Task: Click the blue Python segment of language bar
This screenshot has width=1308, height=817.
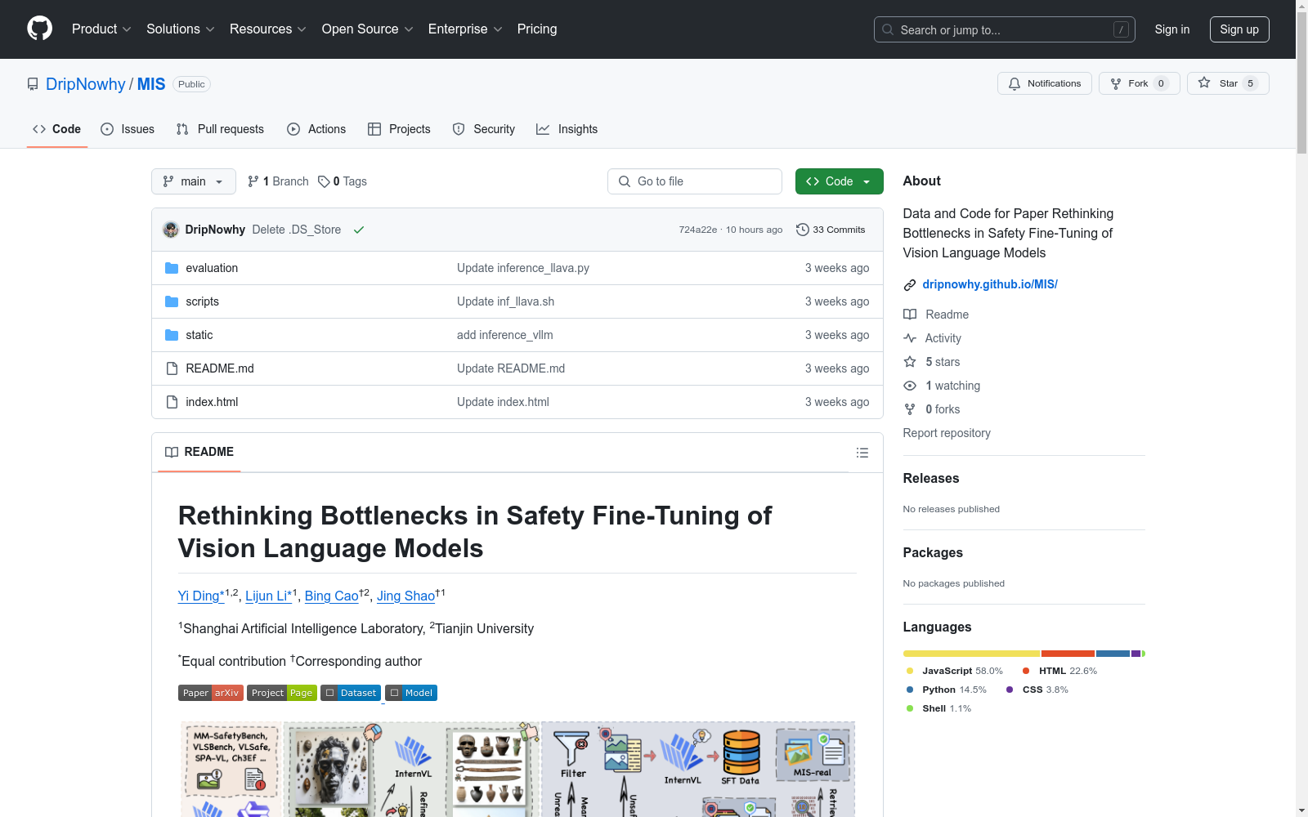Action: click(x=1113, y=654)
